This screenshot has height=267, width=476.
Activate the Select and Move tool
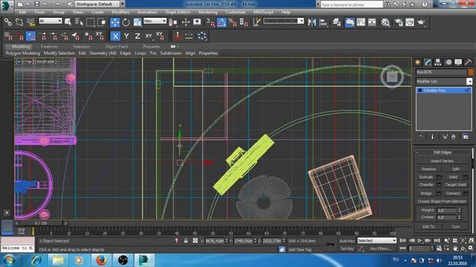(115, 22)
